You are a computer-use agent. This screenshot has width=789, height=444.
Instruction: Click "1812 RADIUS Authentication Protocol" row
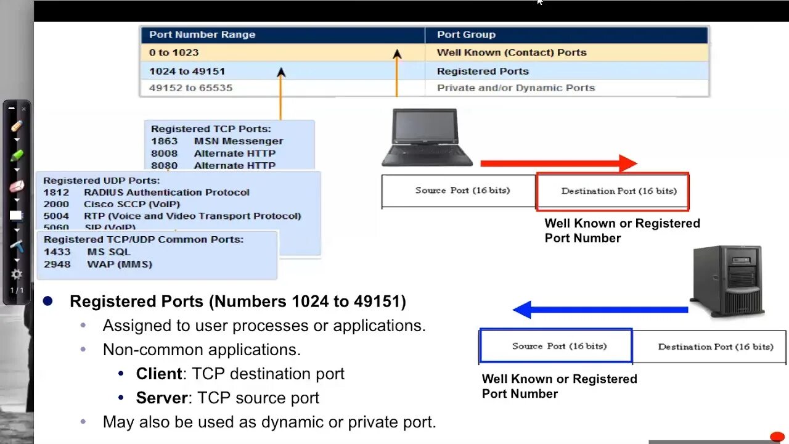point(146,192)
